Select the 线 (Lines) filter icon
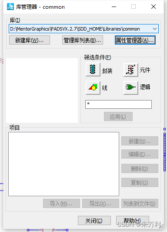This screenshot has width=167, height=232. [x=93, y=87]
